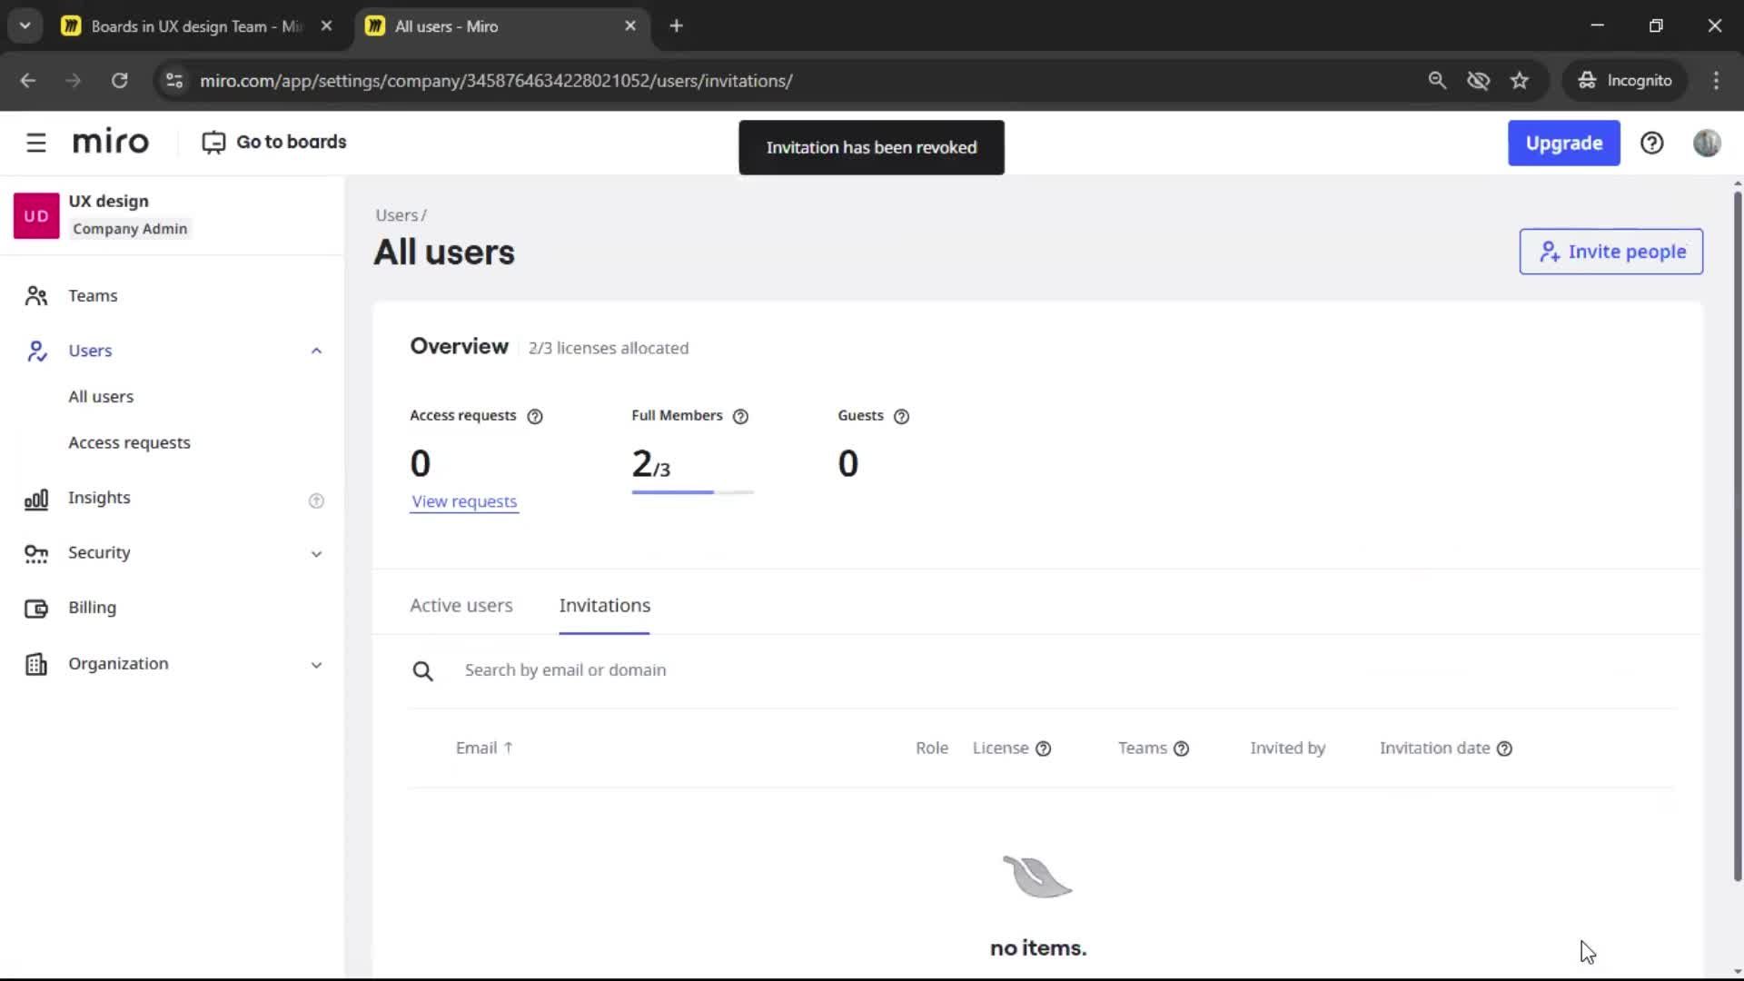Click Go to boards
This screenshot has height=981, width=1744.
(274, 142)
